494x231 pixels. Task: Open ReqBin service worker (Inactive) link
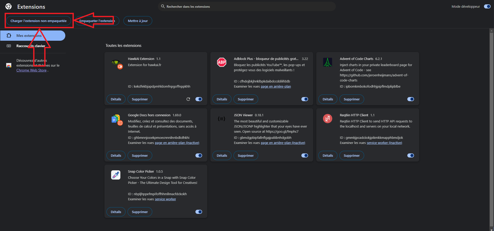384,143
